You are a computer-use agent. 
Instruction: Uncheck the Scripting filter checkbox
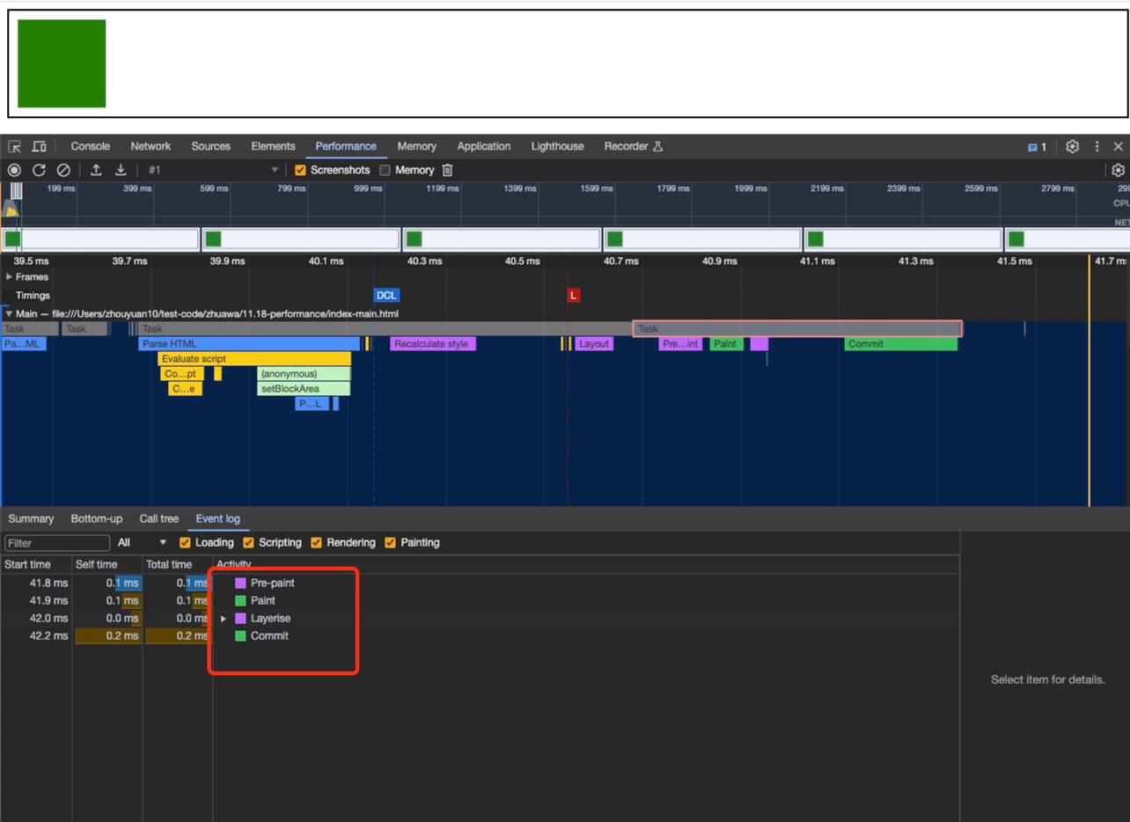pyautogui.click(x=249, y=542)
